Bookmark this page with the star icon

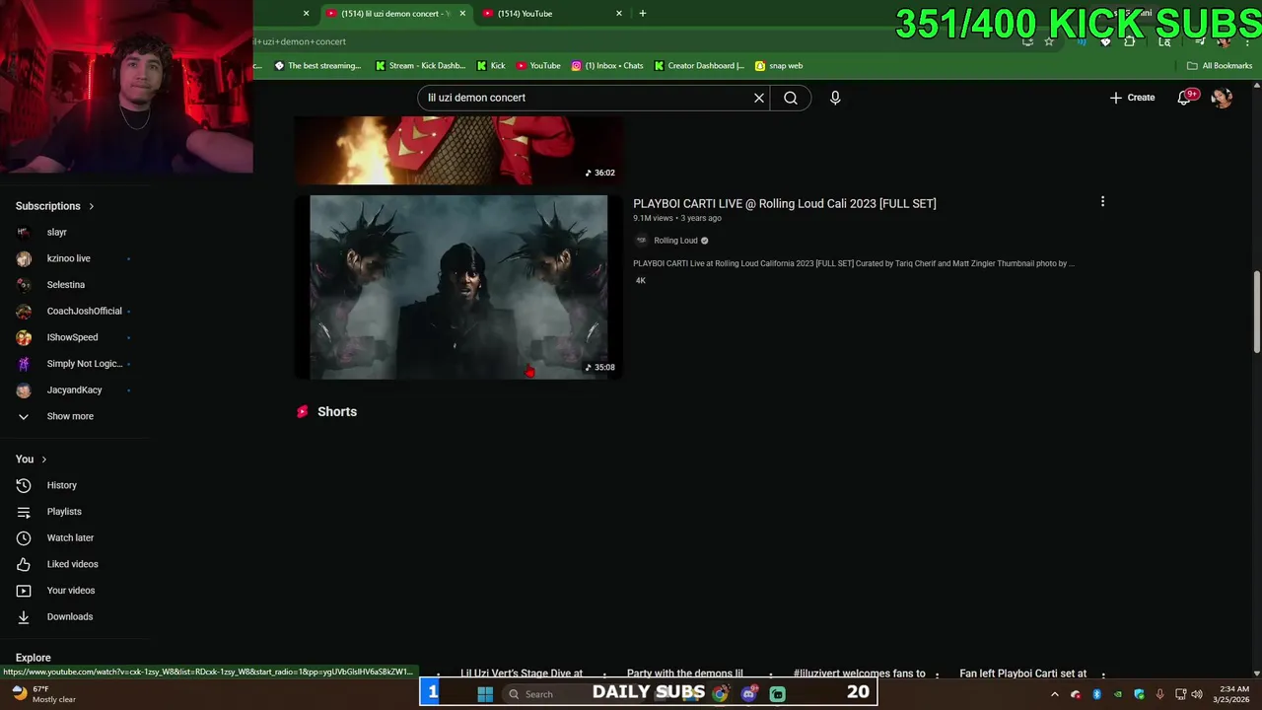coord(1049,41)
